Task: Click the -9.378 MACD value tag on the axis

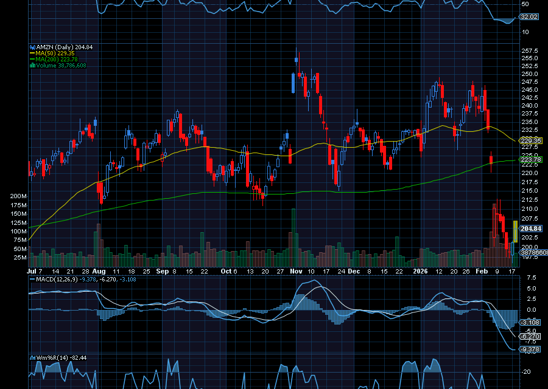Action: [529, 349]
